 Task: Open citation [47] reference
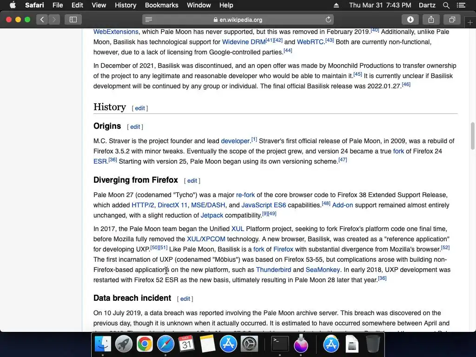click(x=343, y=160)
